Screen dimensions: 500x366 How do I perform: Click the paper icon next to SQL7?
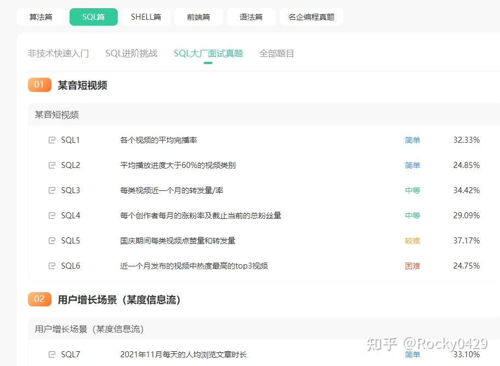coord(51,355)
